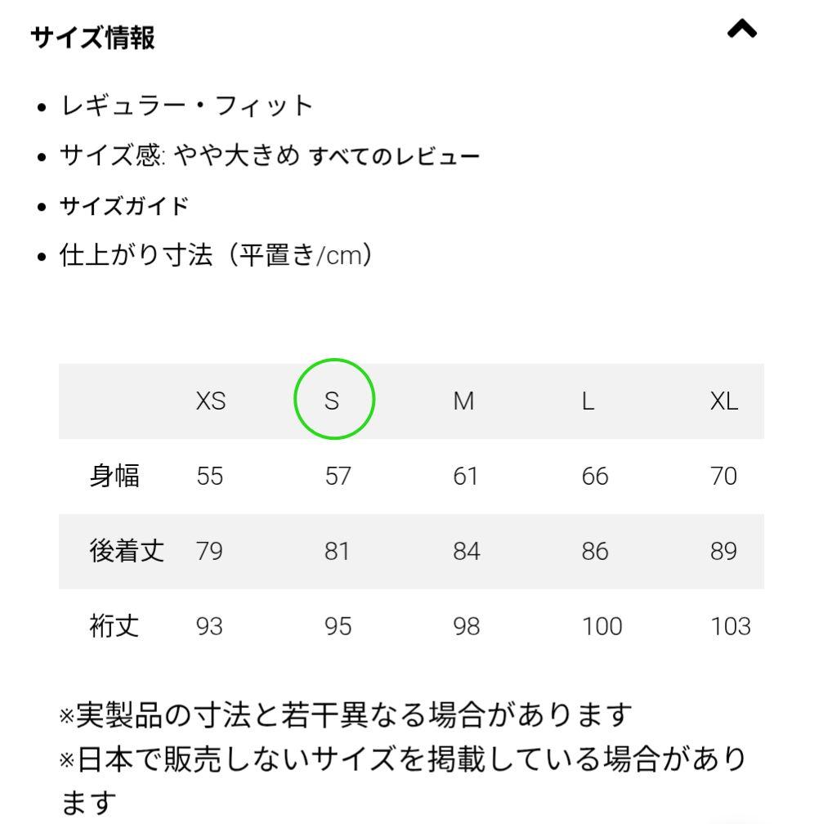Click the 79 value under XS
The width and height of the screenshot is (823, 824).
tap(209, 551)
